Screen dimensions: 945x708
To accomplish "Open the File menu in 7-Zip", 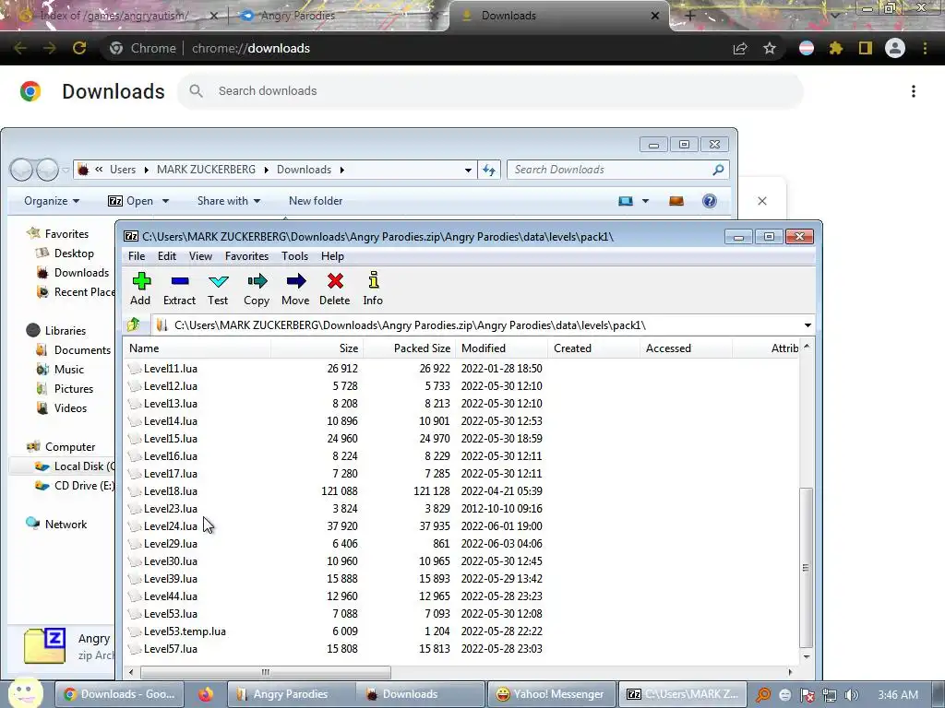I will 137,256.
